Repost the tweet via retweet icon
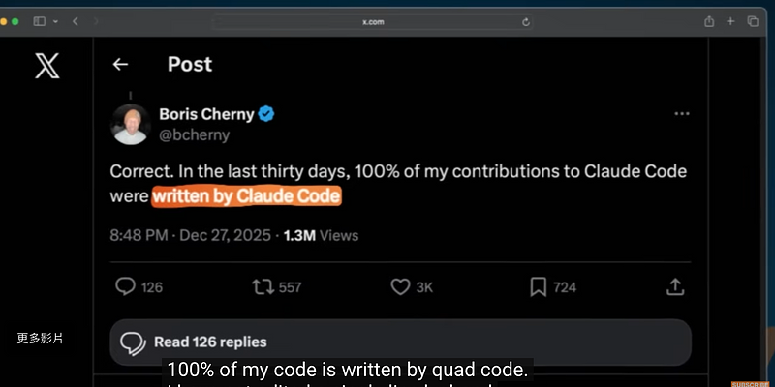The image size is (775, 387). click(x=263, y=286)
